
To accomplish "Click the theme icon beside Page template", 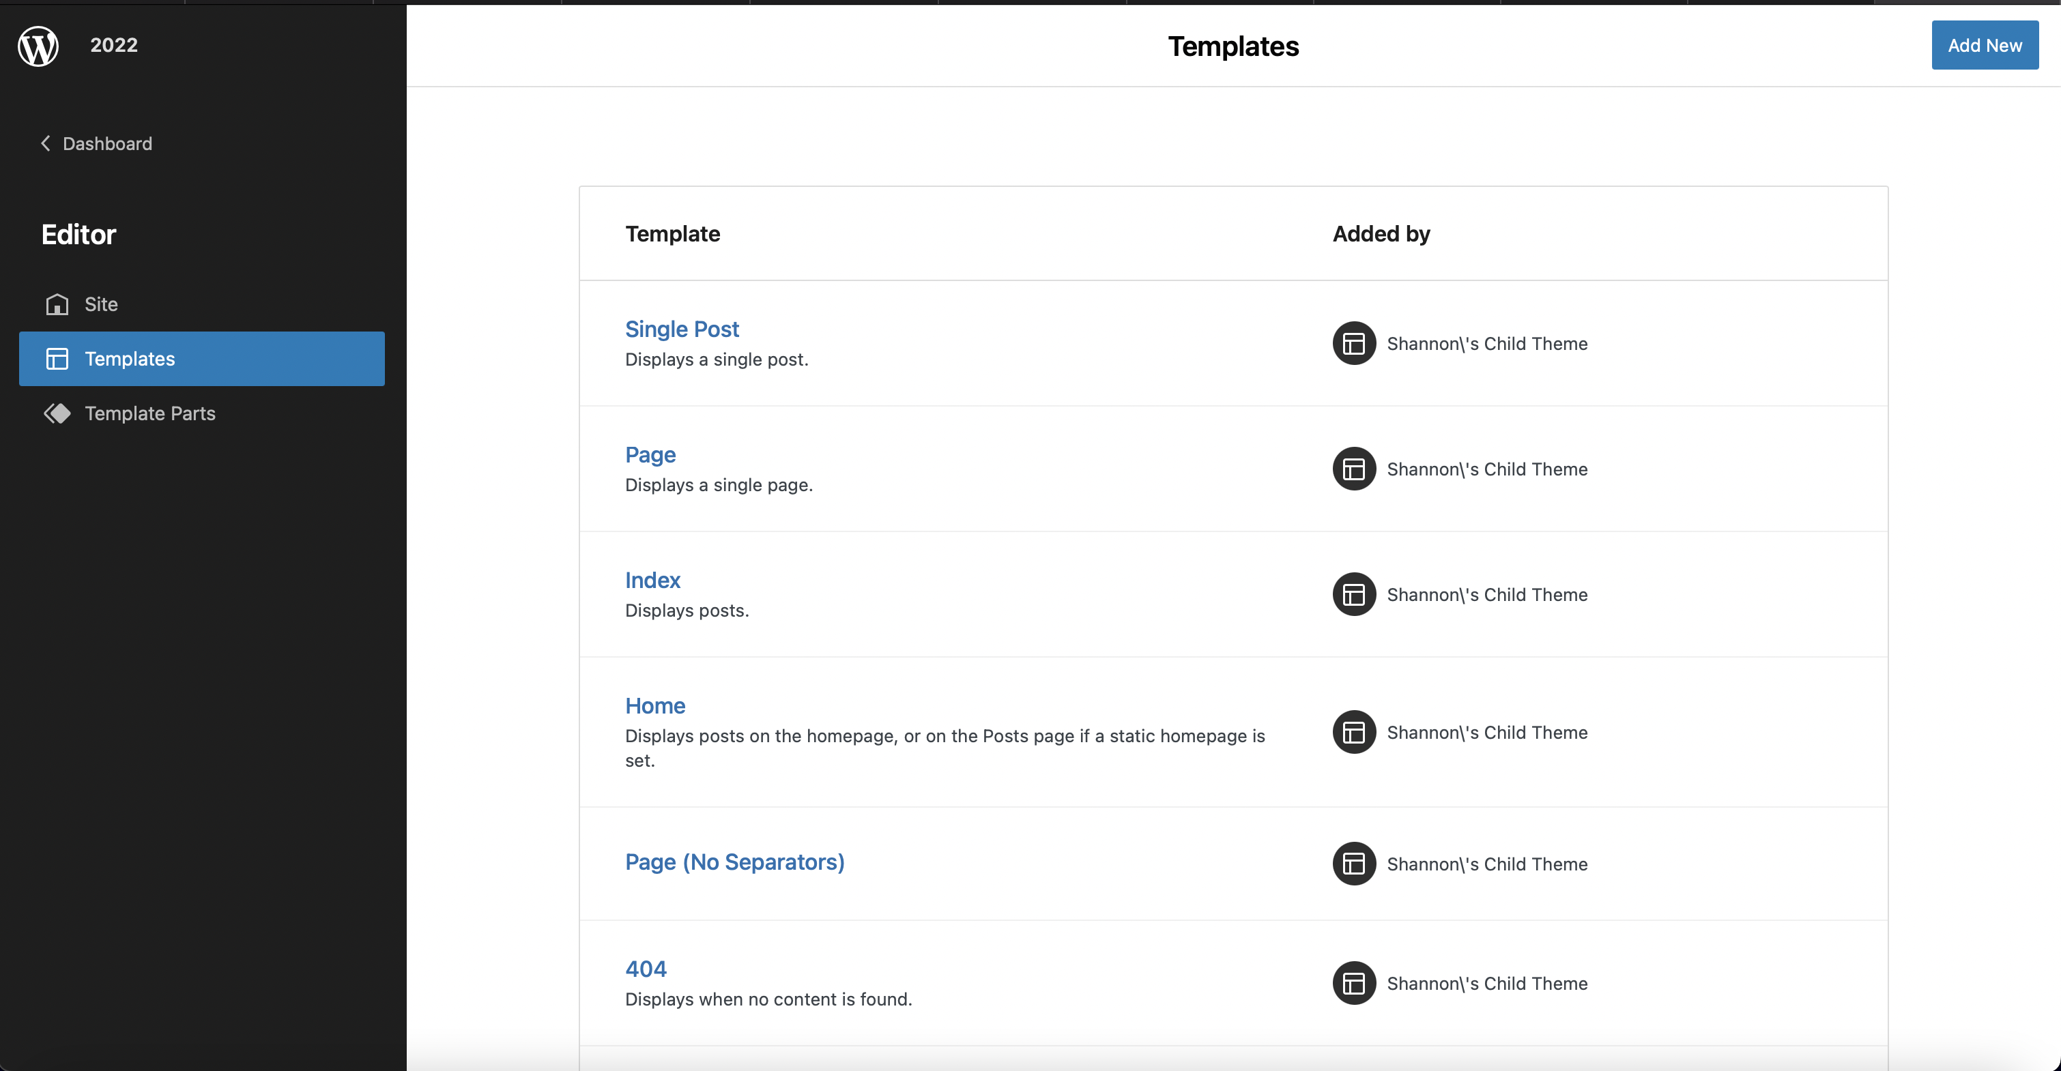I will [x=1354, y=469].
